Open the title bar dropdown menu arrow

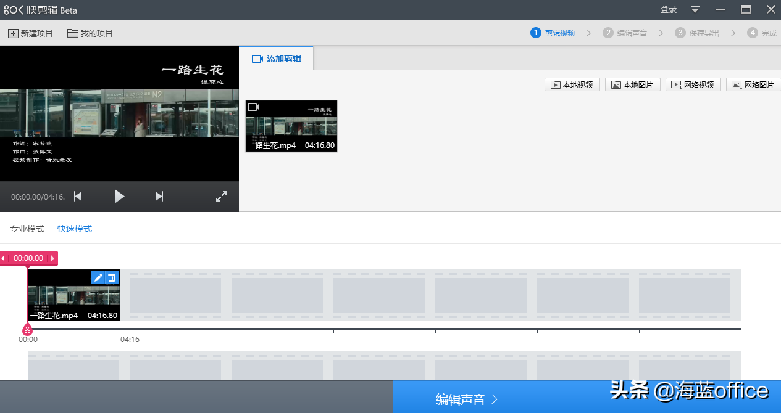[x=695, y=9]
